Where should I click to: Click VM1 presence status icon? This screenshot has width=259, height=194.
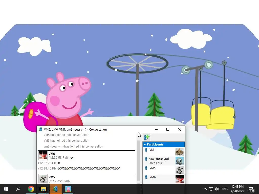(x=146, y=150)
